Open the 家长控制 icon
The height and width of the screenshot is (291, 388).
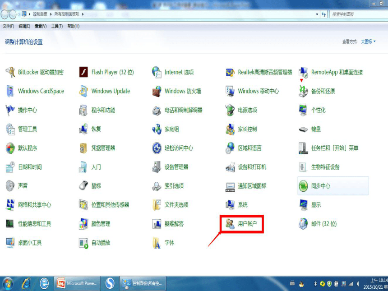[x=230, y=129]
